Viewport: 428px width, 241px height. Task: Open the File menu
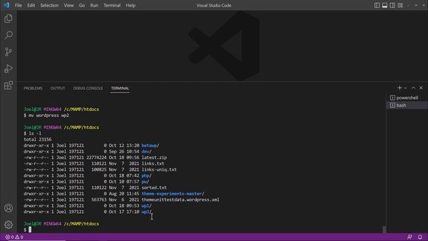18,5
